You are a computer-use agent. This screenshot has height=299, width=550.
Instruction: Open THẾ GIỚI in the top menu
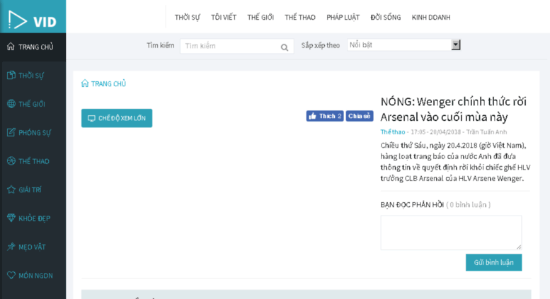pos(260,18)
